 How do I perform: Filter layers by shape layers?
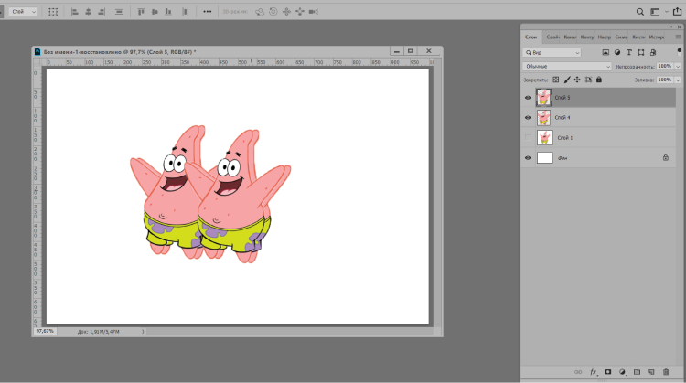click(x=641, y=52)
